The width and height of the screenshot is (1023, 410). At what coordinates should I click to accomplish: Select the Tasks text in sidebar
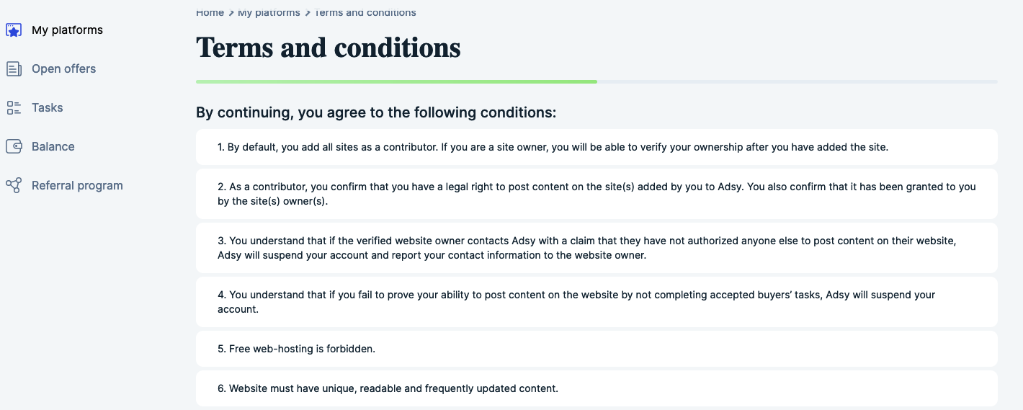pyautogui.click(x=48, y=108)
